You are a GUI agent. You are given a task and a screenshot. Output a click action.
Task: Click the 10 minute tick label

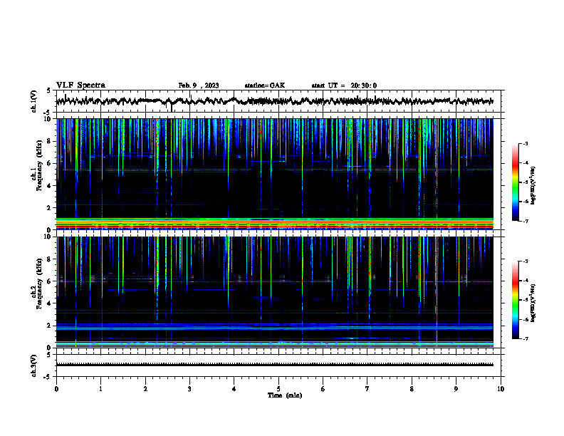(x=501, y=389)
